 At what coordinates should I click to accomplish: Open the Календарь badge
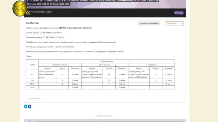tap(179, 13)
